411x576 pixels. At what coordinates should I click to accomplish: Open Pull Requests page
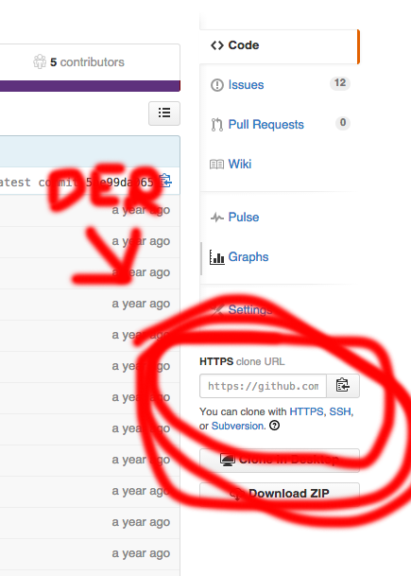(265, 125)
